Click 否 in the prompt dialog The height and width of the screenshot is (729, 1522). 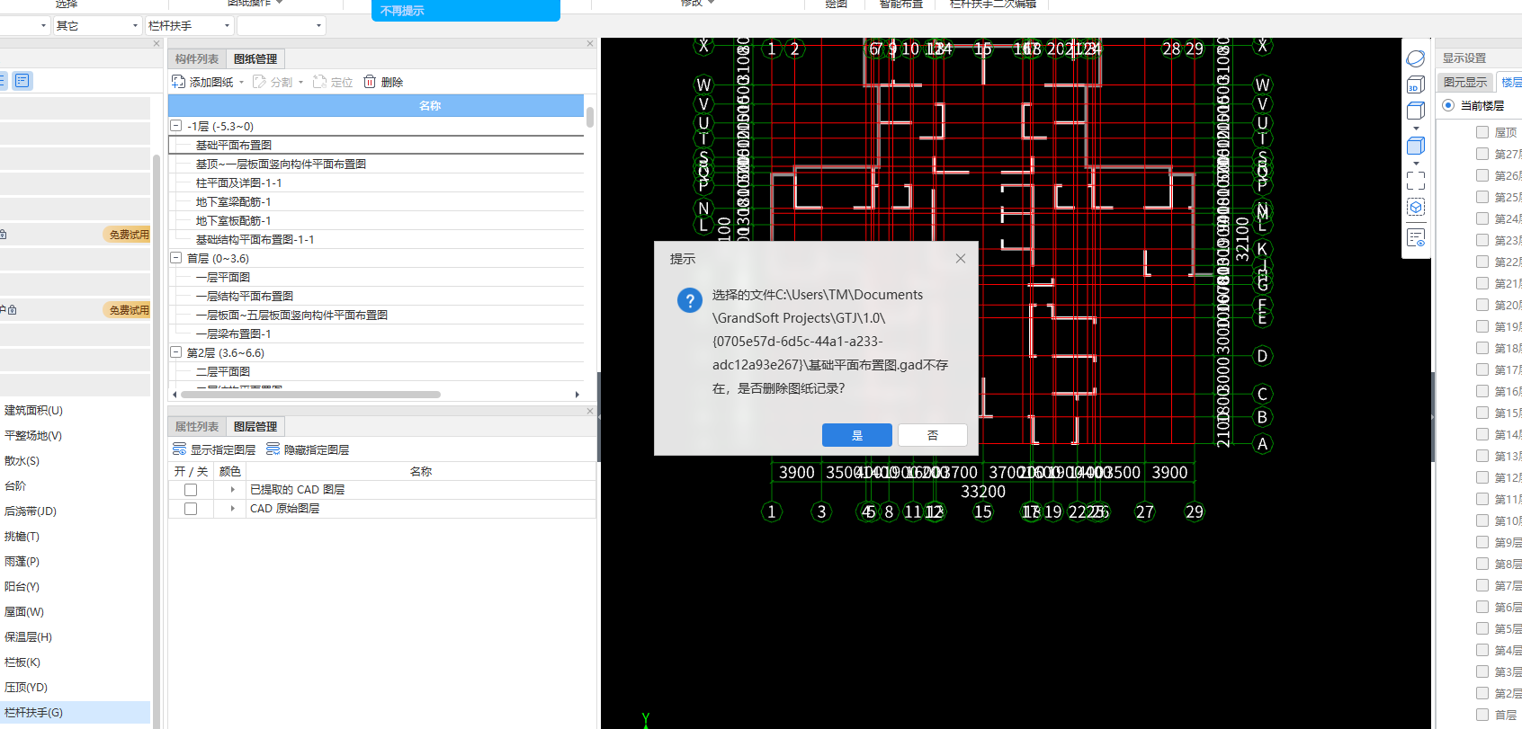933,435
